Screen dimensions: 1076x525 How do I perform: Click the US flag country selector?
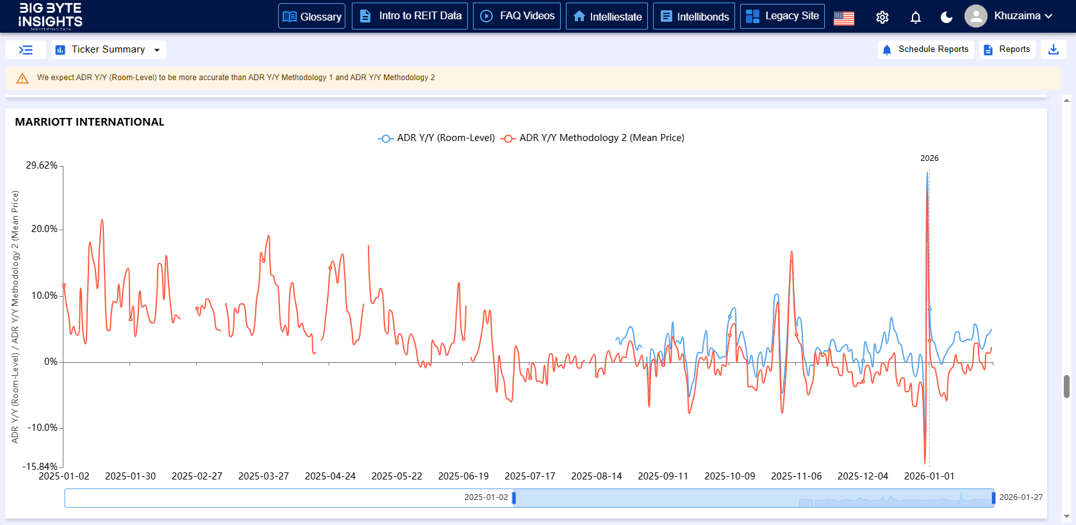coord(843,18)
